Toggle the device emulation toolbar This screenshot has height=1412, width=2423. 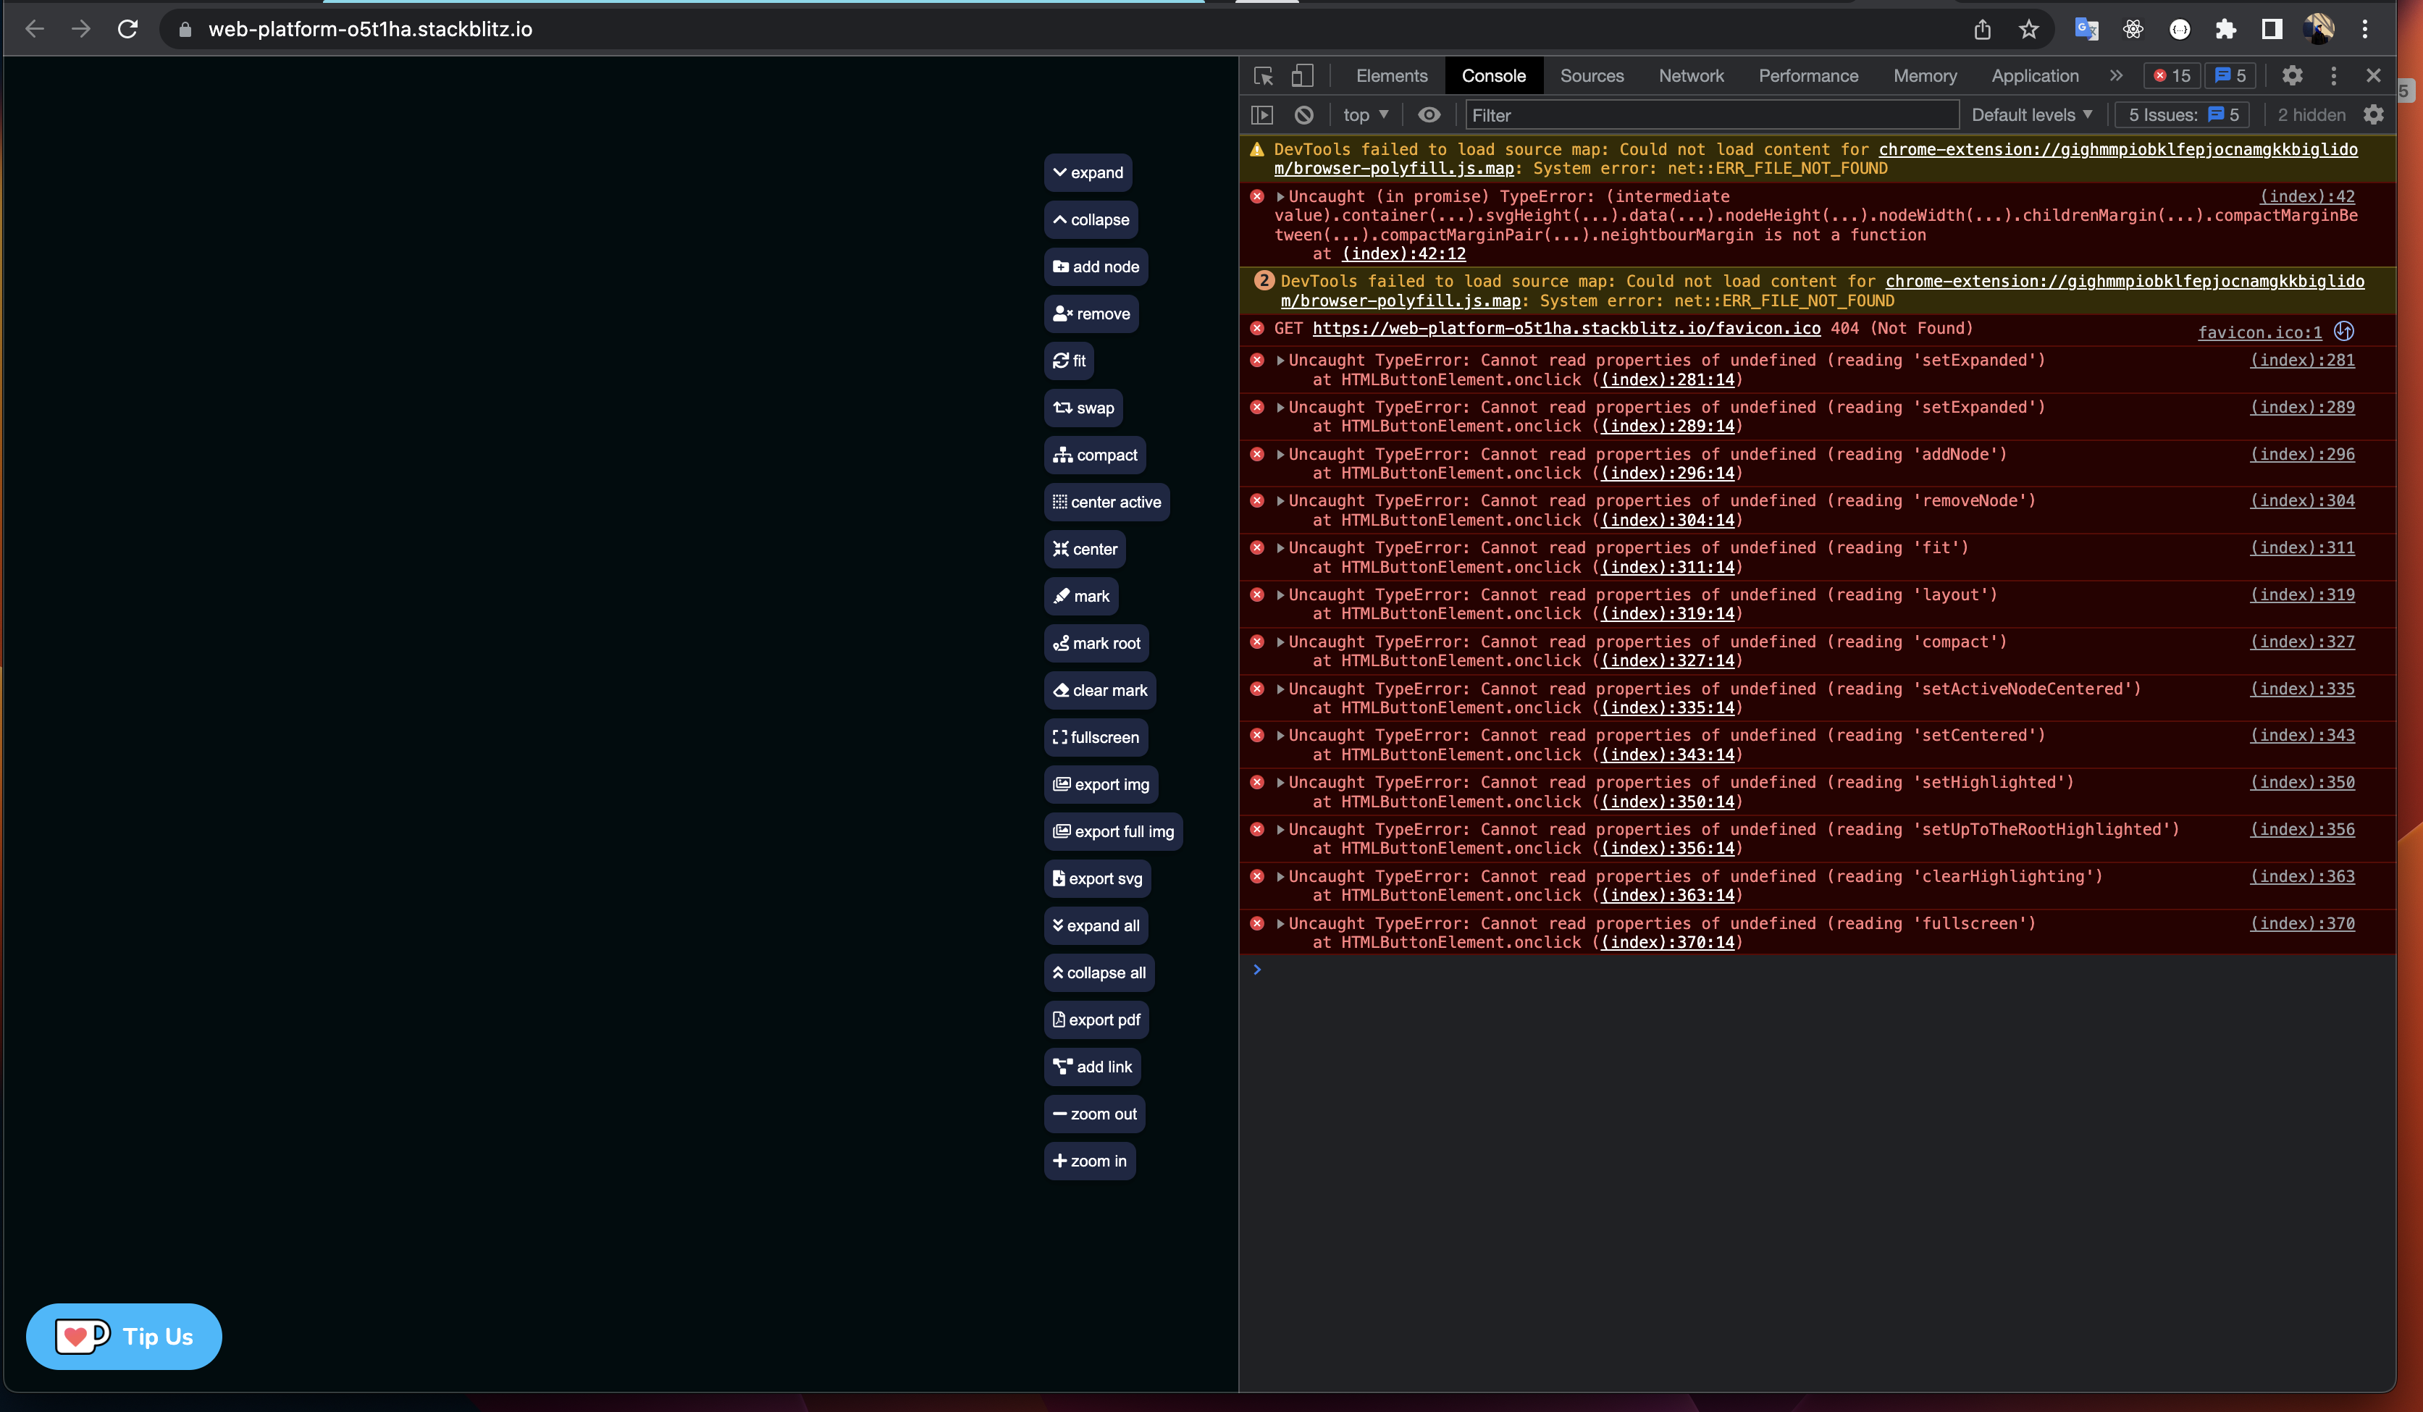tap(1303, 76)
